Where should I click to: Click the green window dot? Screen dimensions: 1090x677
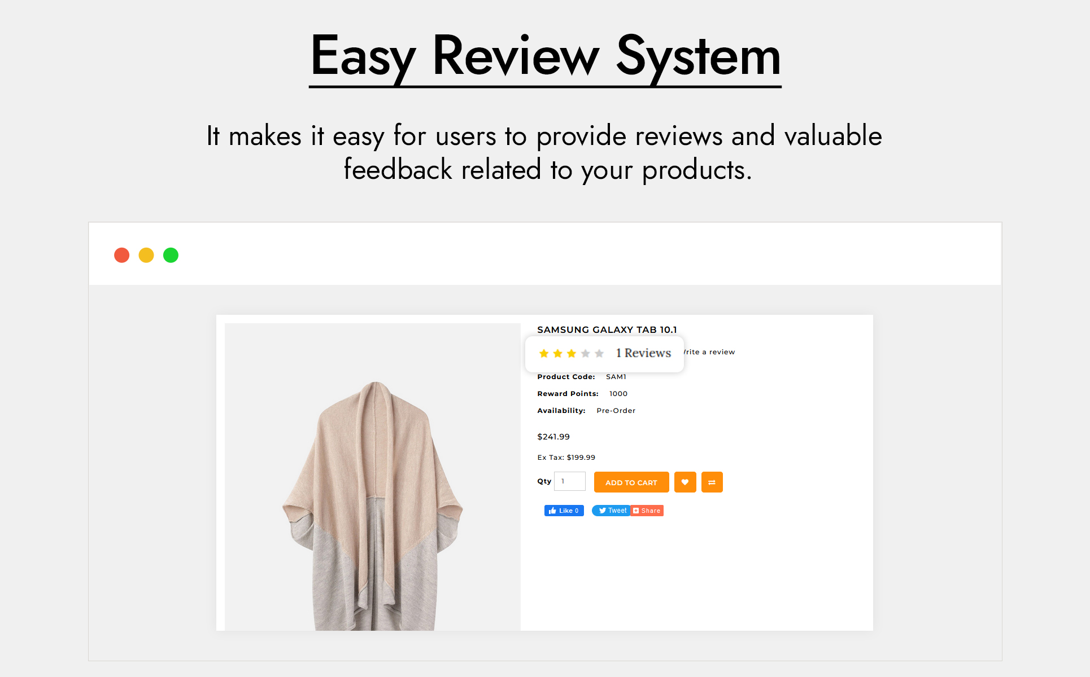tap(171, 256)
